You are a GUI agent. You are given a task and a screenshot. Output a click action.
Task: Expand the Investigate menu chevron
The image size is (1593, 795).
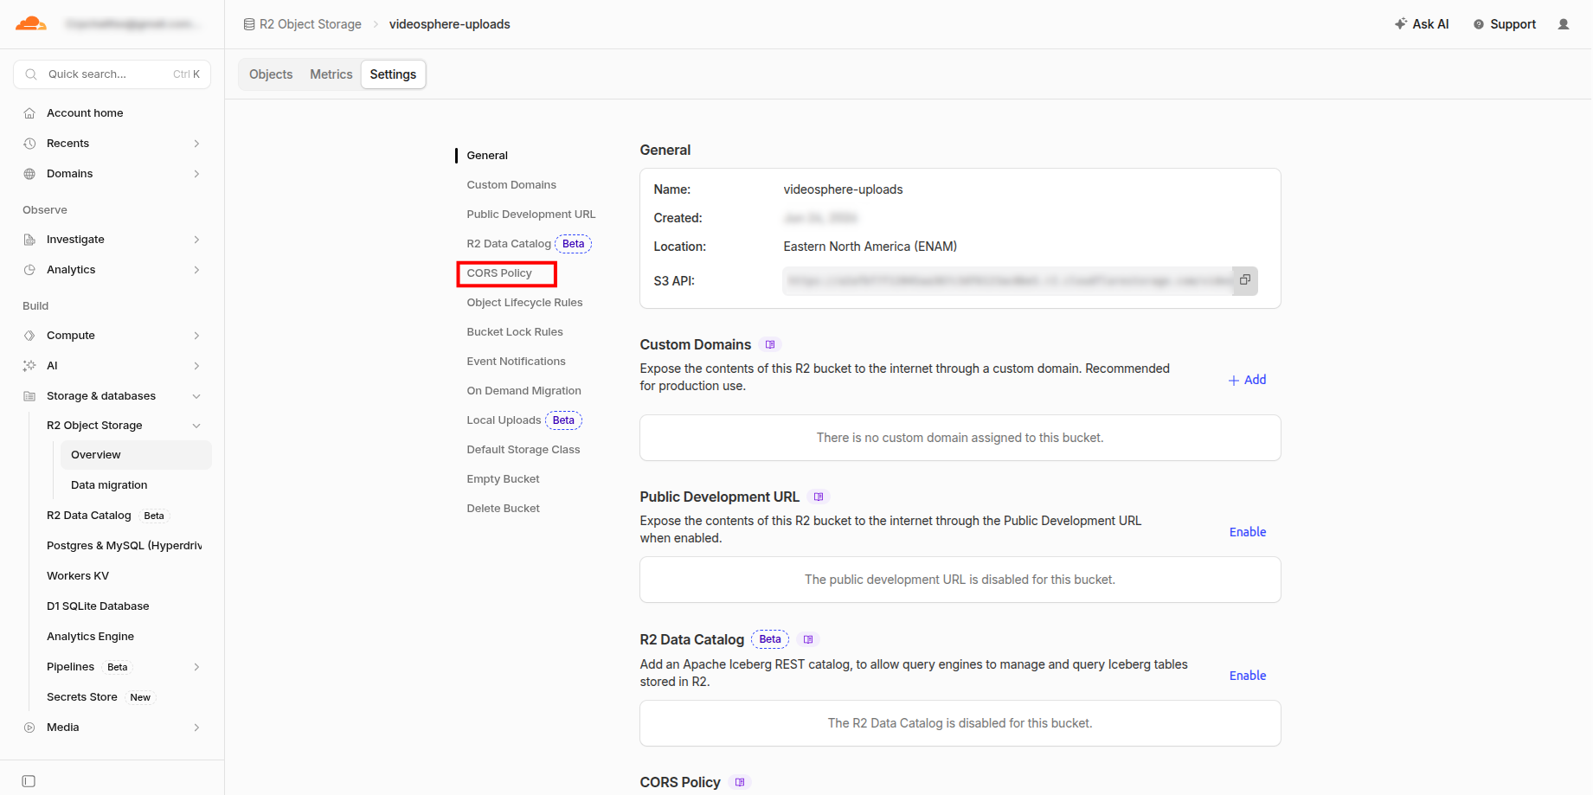pyautogui.click(x=196, y=240)
